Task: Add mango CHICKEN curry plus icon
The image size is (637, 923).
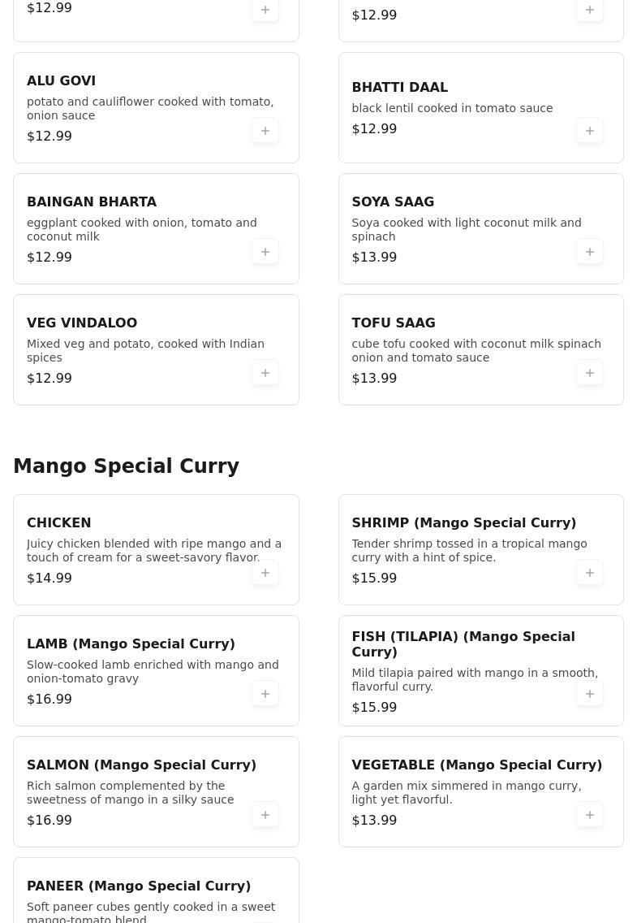Action: click(x=265, y=573)
